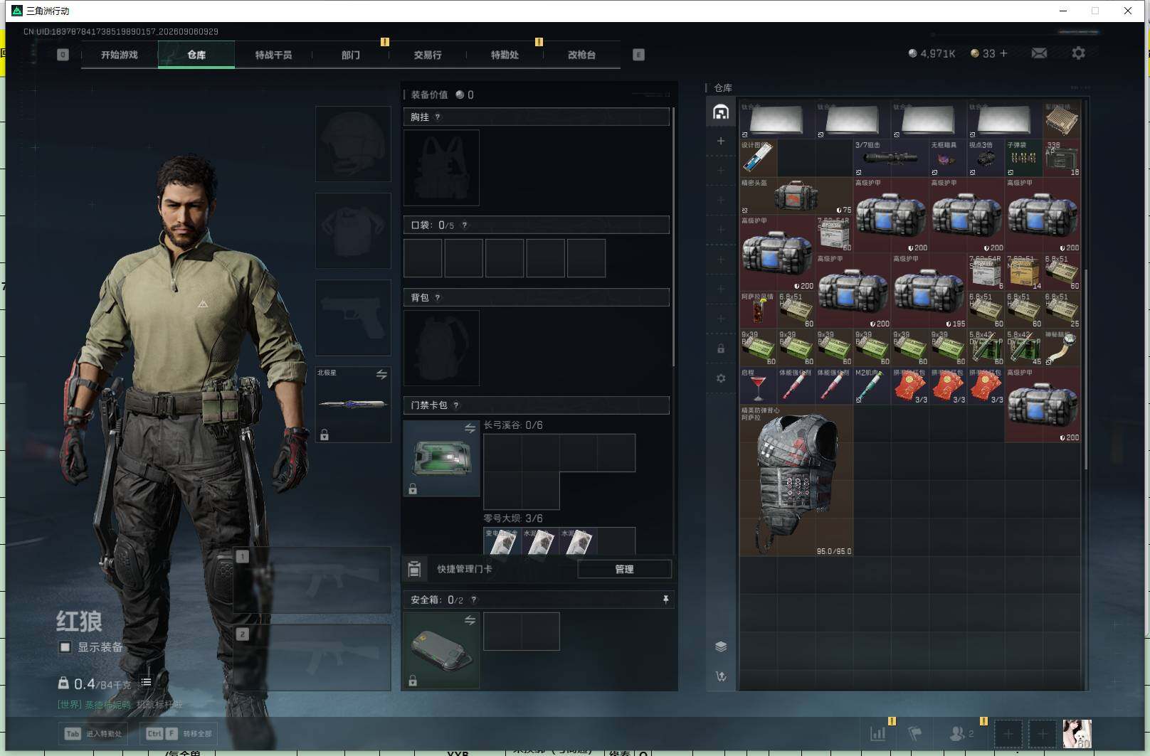Select the 启程 cocktail item
1150x756 pixels.
pos(758,385)
